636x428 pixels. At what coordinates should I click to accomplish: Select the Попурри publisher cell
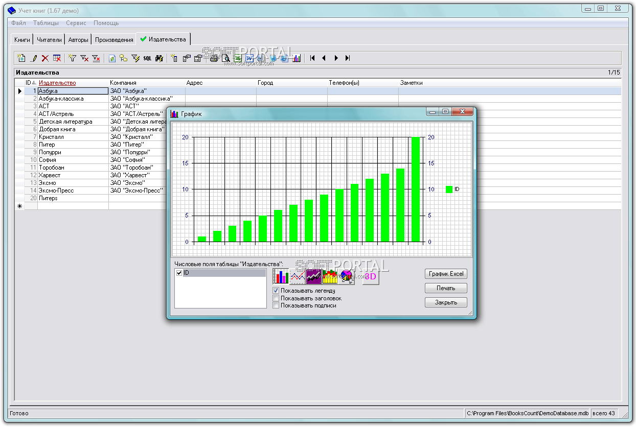coord(73,152)
